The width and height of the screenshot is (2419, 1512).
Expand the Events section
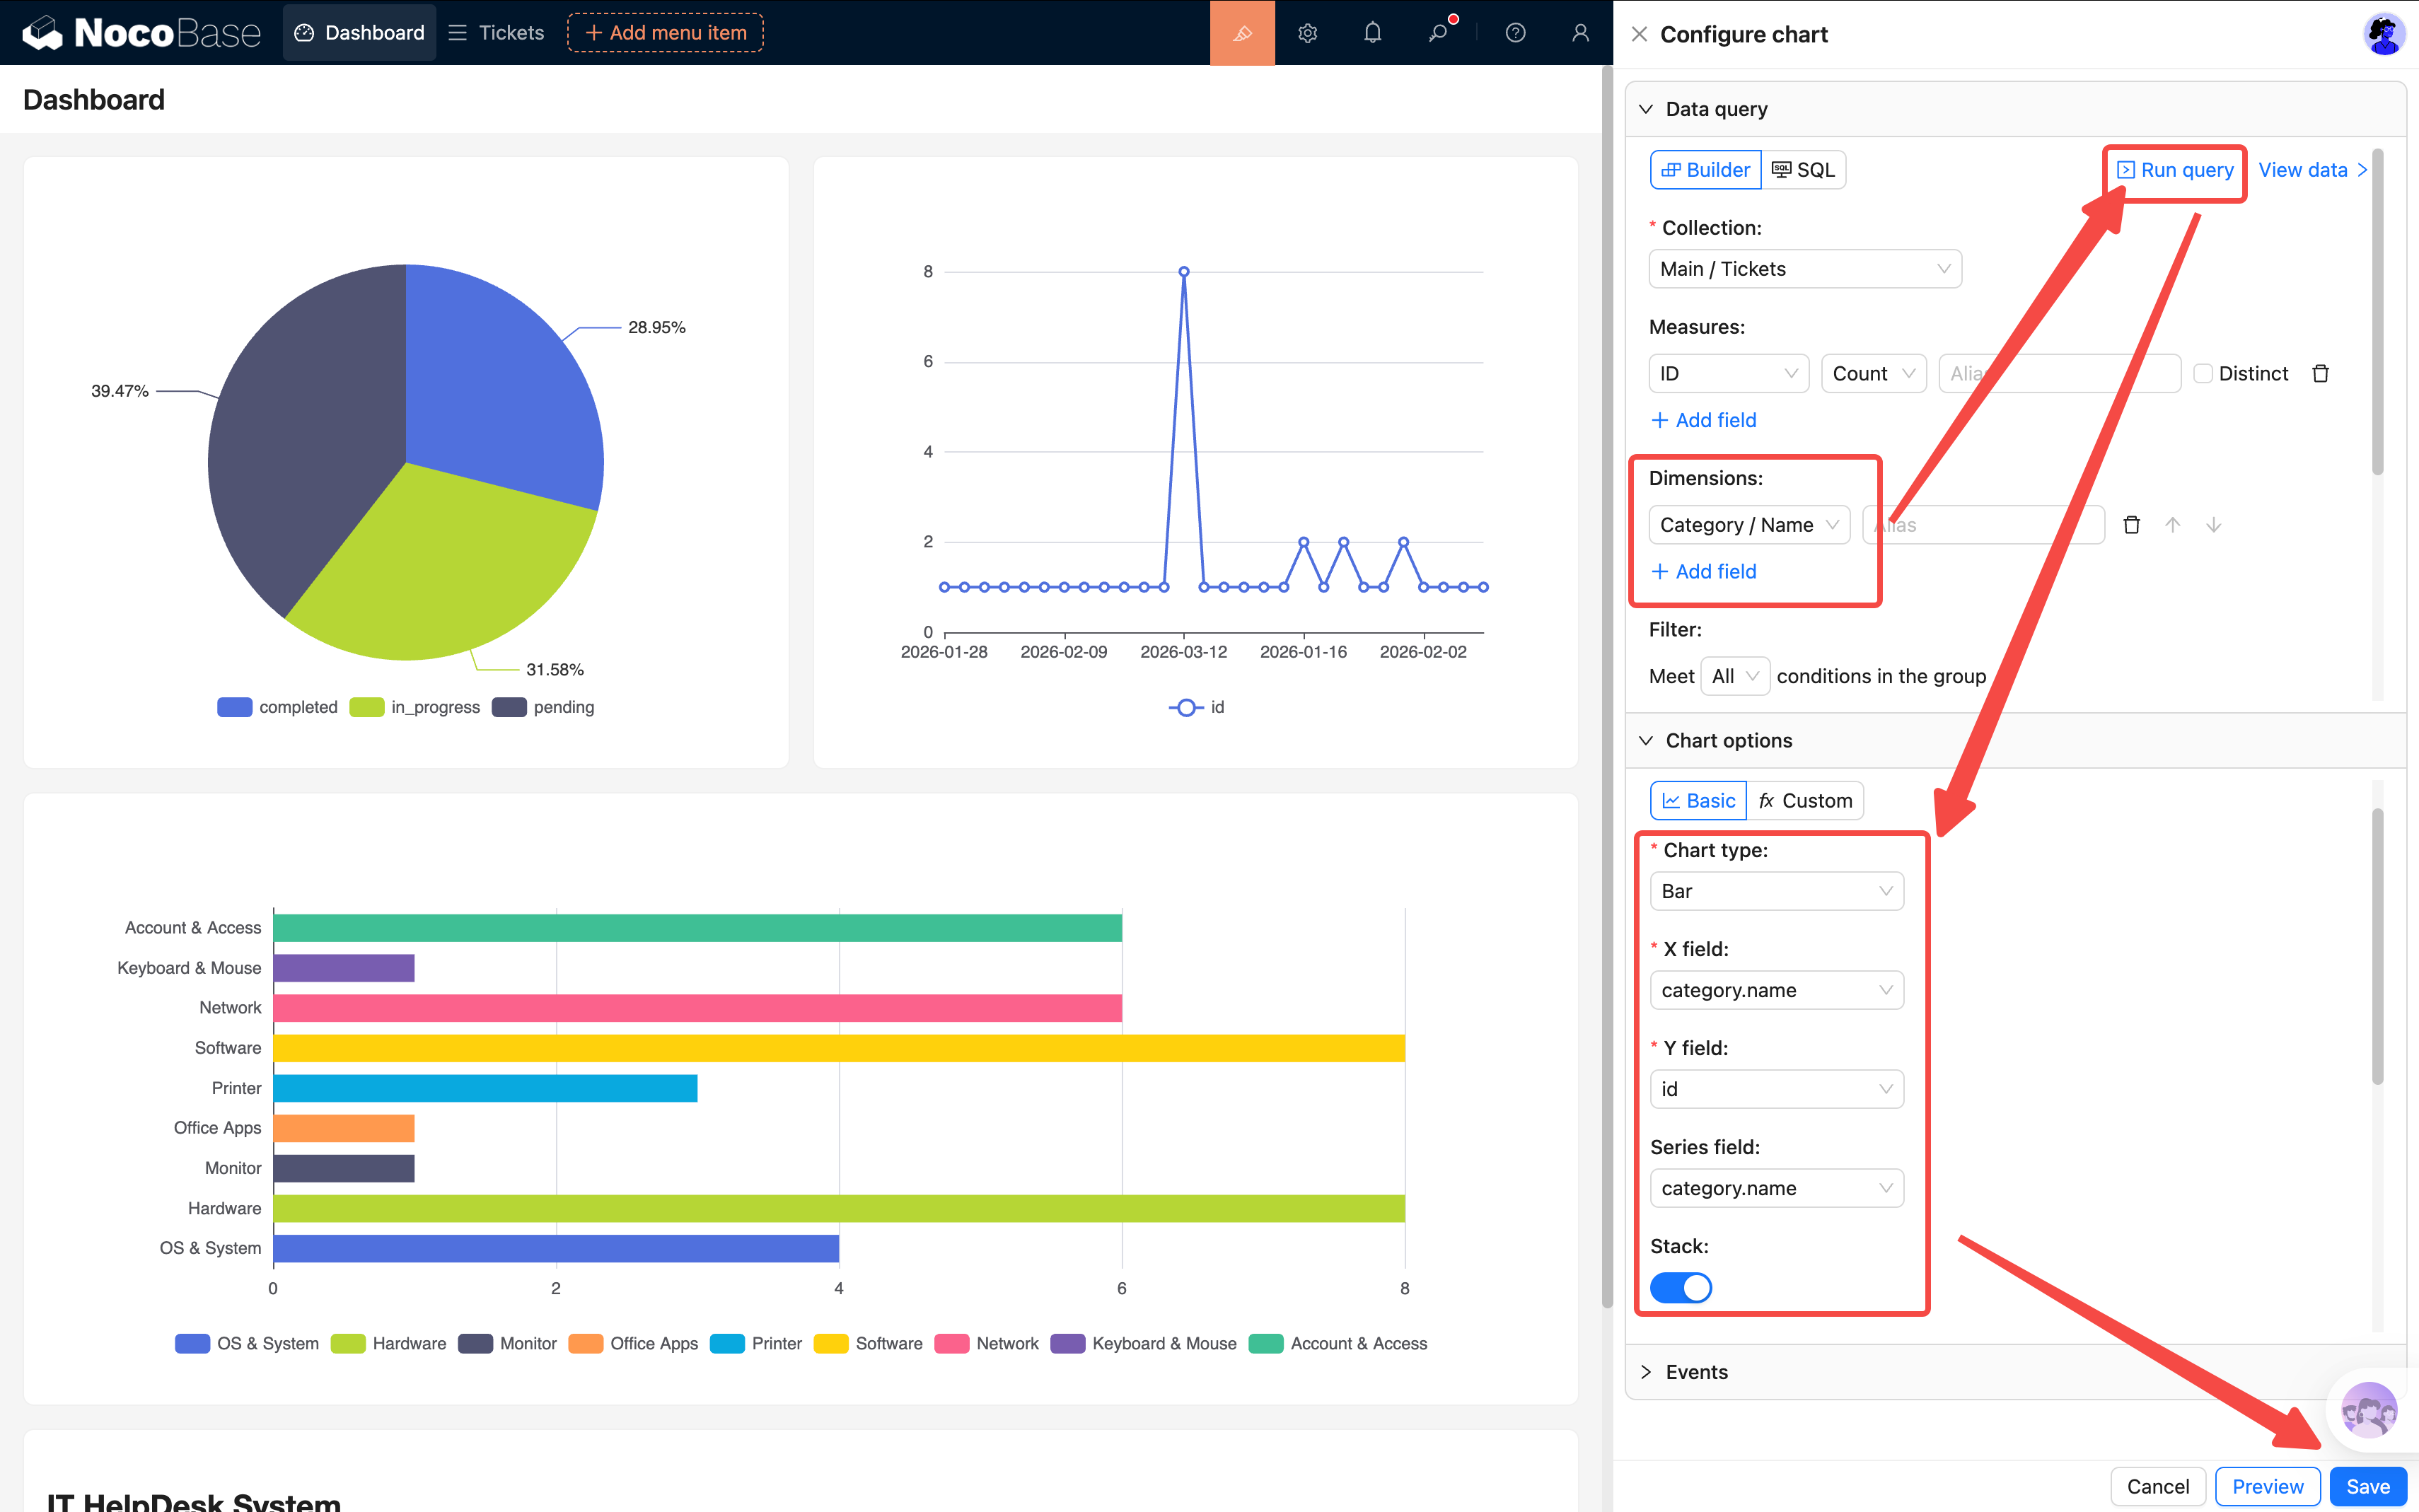point(1696,1372)
